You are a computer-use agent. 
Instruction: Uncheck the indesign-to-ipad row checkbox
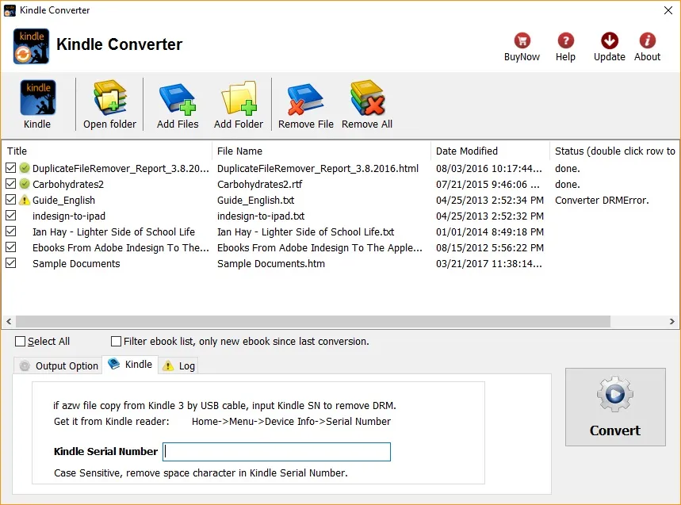coord(11,216)
